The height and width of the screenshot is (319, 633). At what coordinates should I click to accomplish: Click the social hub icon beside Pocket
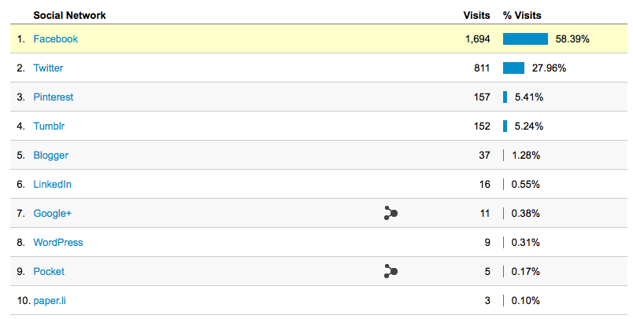pos(391,271)
